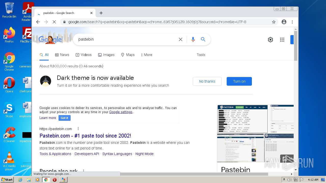Stop the page loading

54,22
